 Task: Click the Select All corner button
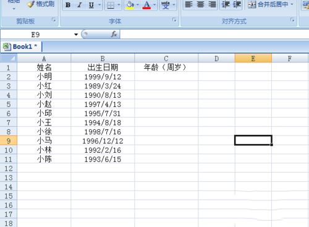[9, 58]
